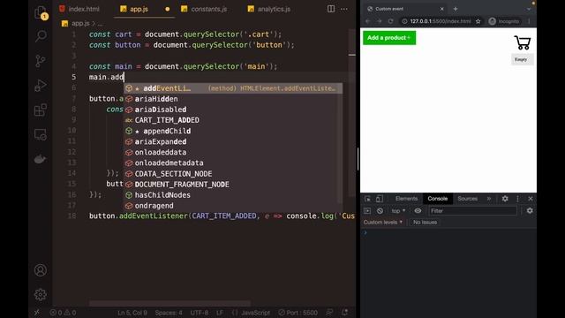Open the Search view in the activity bar

pos(41,35)
